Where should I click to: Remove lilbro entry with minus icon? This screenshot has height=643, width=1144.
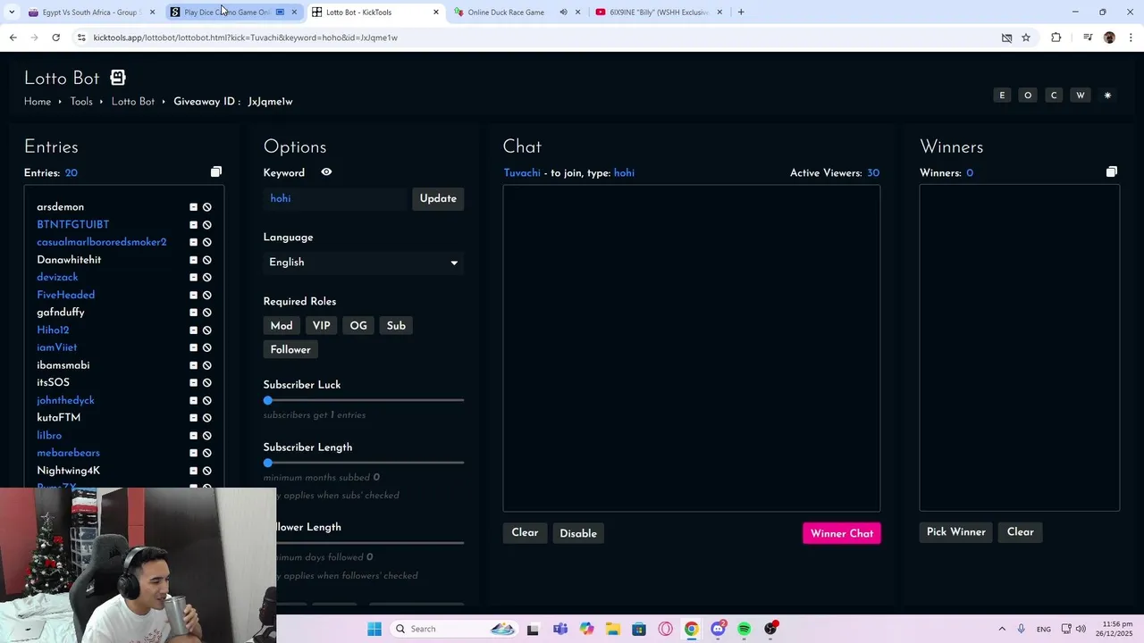(x=193, y=436)
